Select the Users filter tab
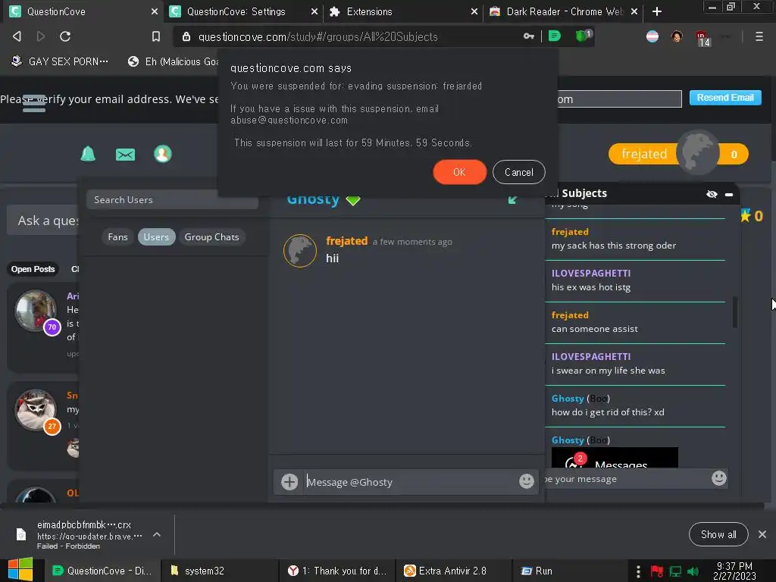Viewport: 776px width, 582px height. pos(156,237)
